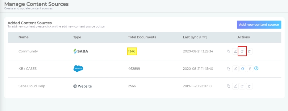Viewport: 288px width, 111px height.
Task: Select the Last Sync (UTC) column header
Action: [195, 37]
